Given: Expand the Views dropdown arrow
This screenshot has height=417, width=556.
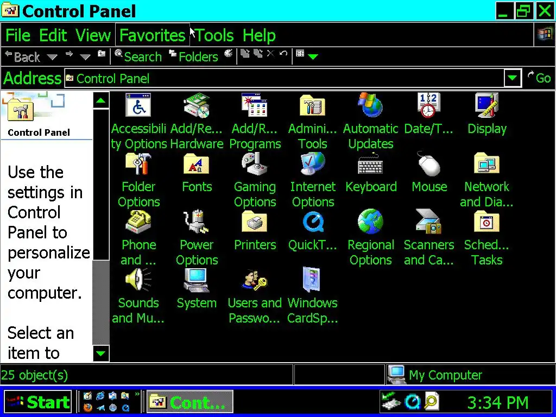Looking at the screenshot, I should click(313, 56).
